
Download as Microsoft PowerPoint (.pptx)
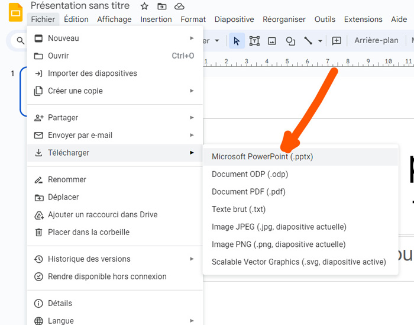[300, 157]
